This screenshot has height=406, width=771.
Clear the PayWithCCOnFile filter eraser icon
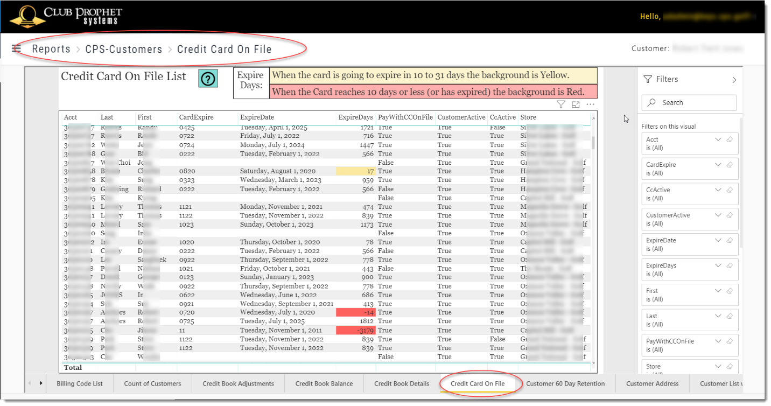tap(730, 341)
